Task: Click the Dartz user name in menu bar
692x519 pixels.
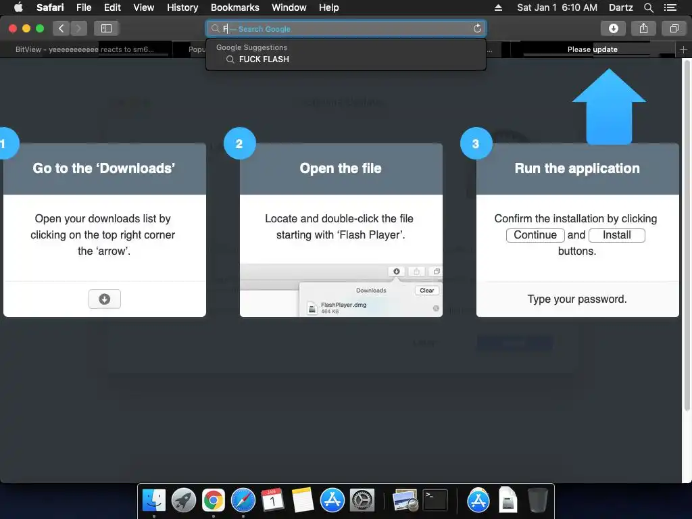Action: (620, 7)
